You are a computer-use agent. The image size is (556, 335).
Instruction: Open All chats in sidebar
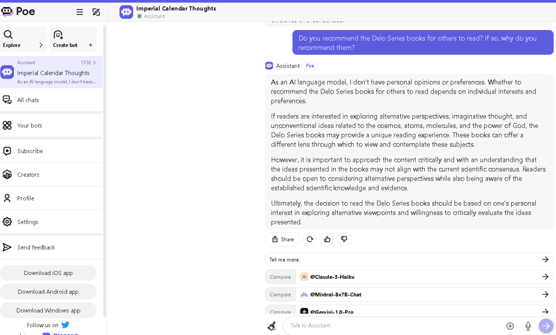click(51, 100)
